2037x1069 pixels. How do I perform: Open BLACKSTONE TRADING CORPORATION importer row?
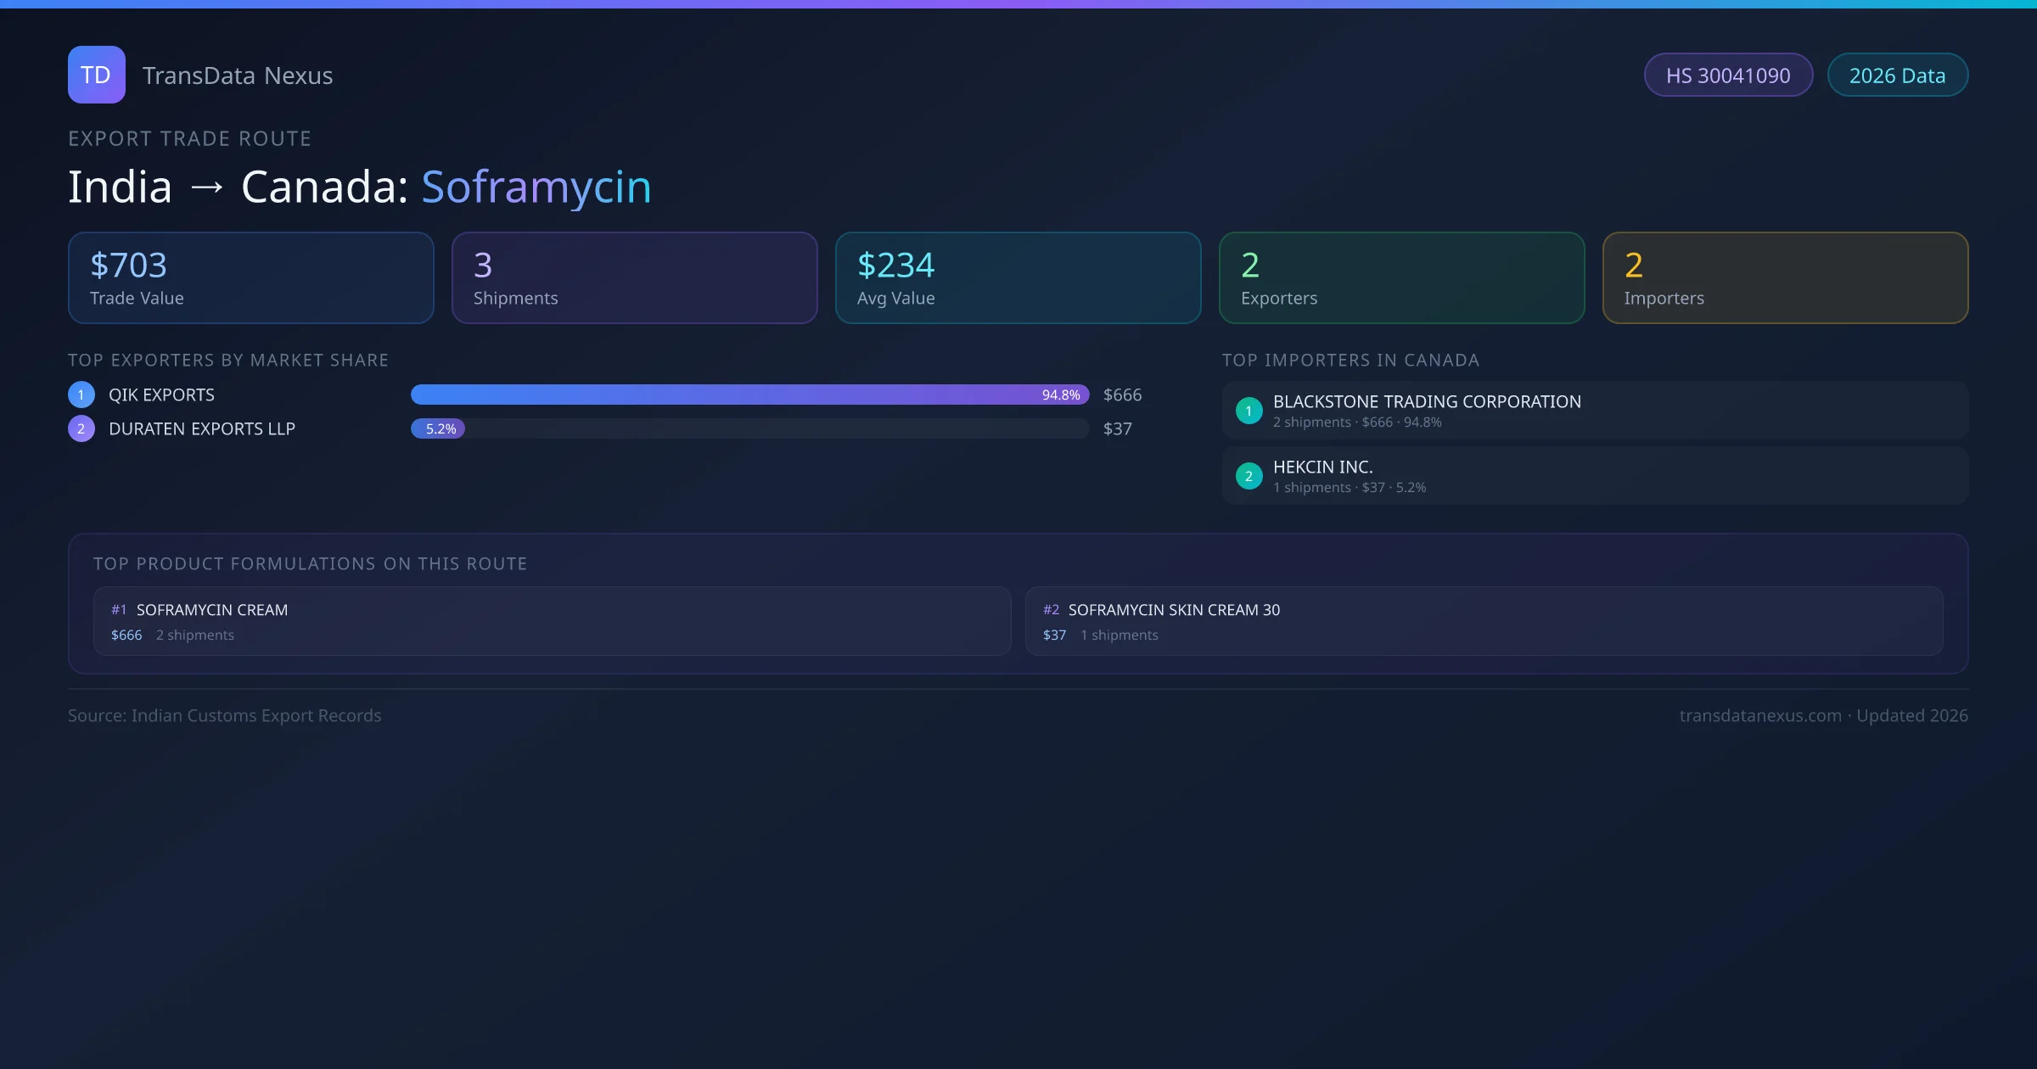(1595, 411)
